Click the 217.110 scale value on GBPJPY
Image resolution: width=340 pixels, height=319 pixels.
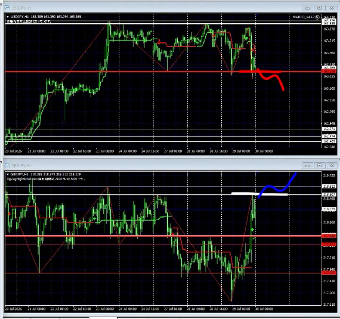(329, 305)
